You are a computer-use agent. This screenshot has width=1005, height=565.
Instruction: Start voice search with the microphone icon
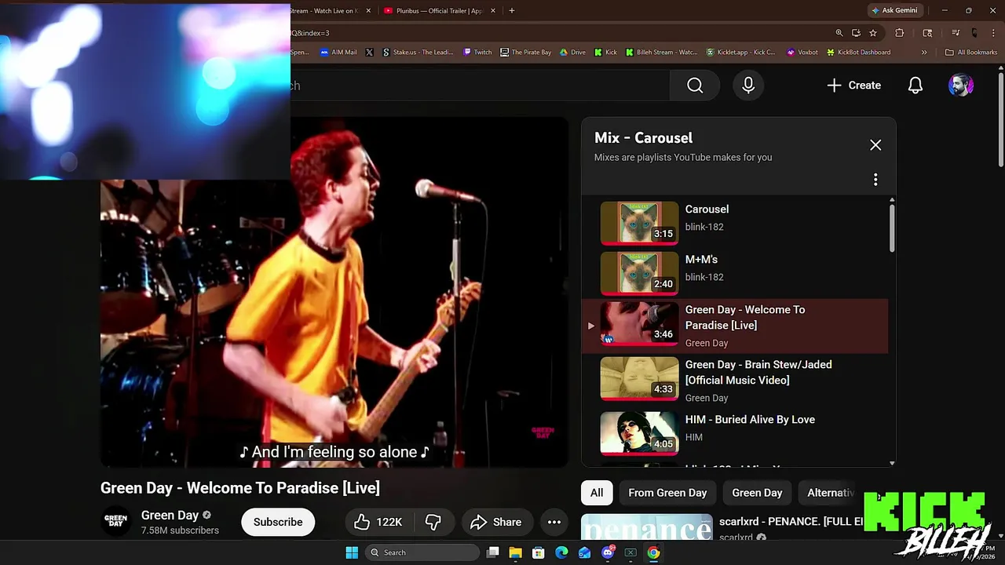click(x=748, y=86)
